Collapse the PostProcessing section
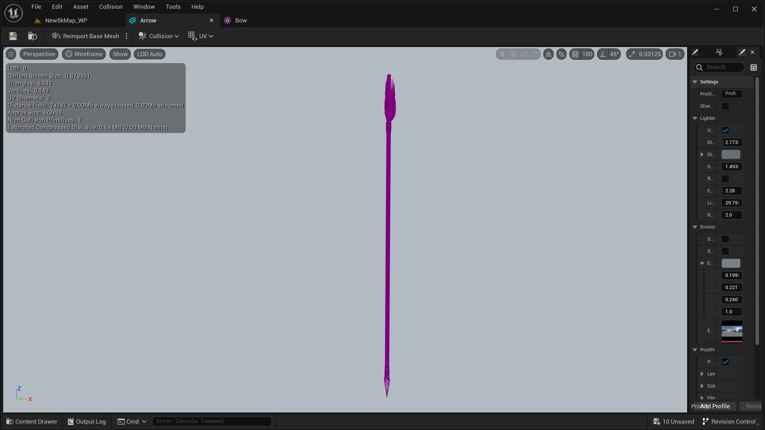 [695, 350]
